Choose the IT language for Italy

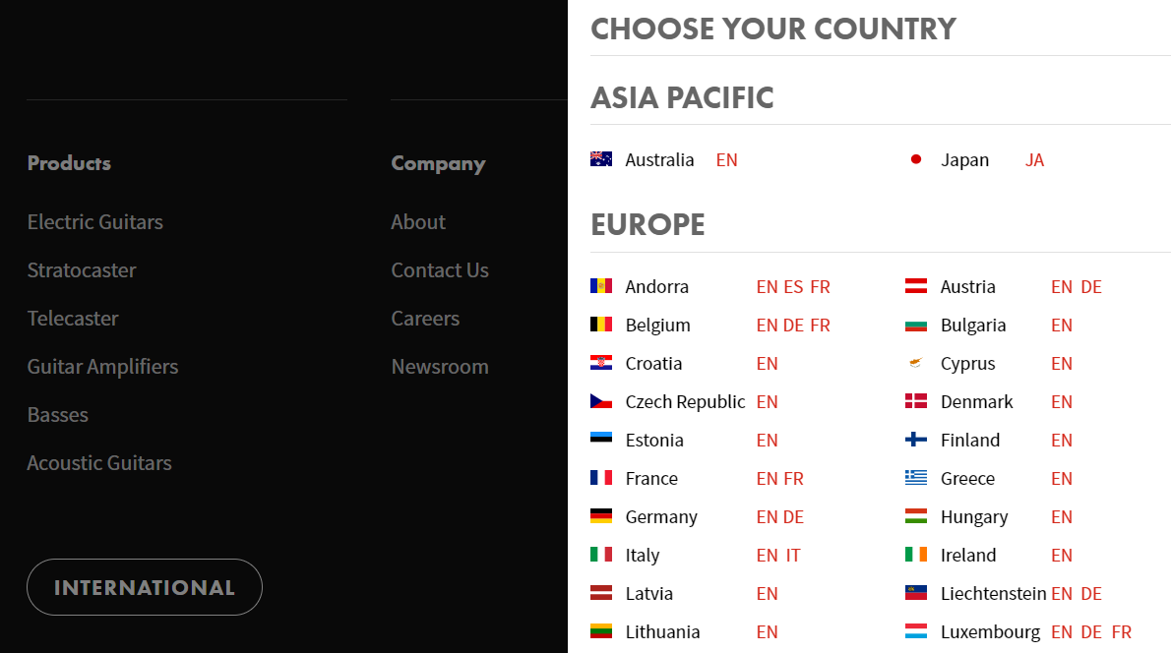pos(792,556)
